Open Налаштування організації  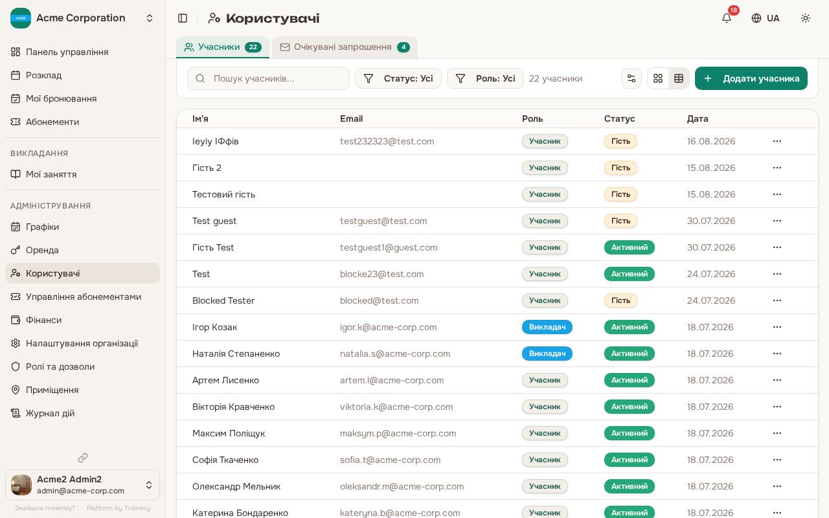point(82,343)
